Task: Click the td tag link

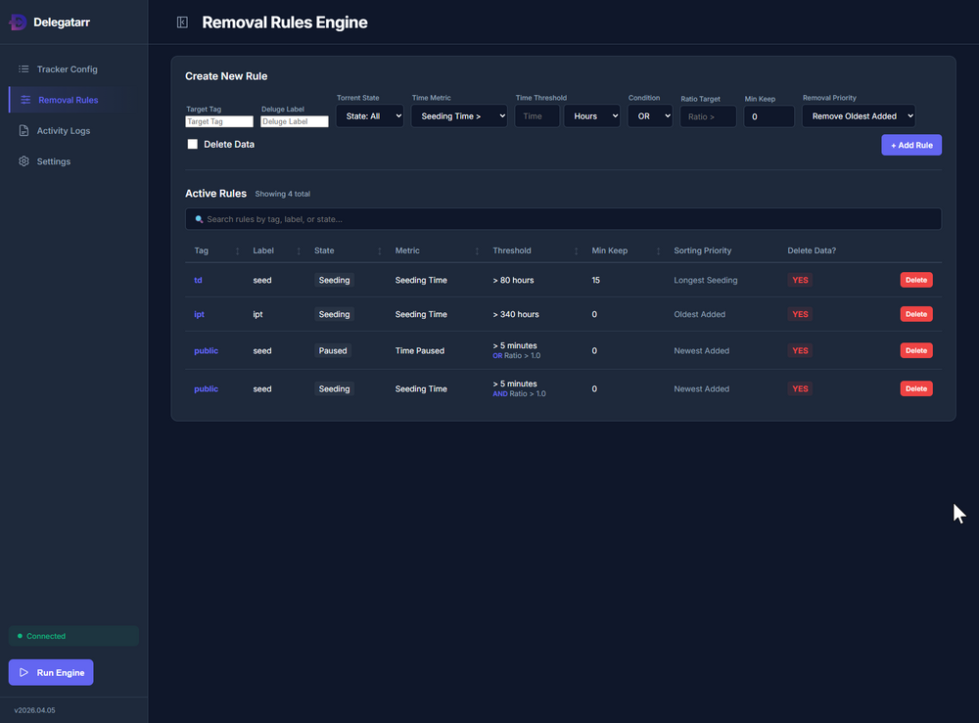Action: (x=198, y=280)
